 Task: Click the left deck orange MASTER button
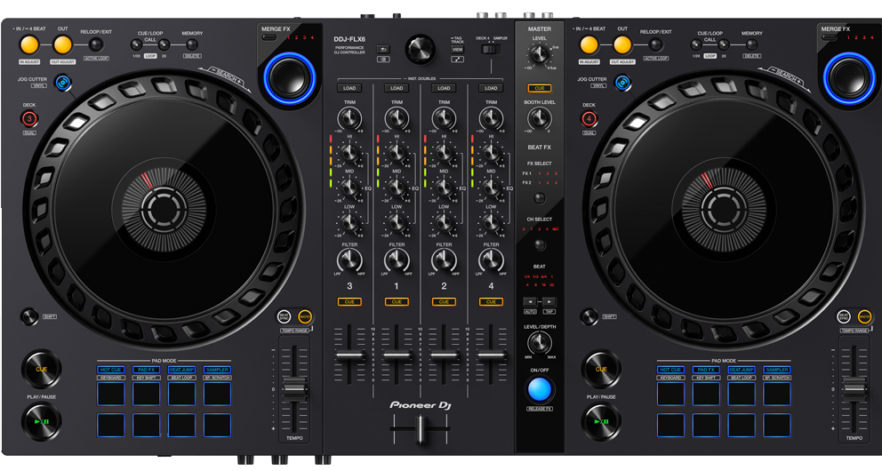[x=304, y=317]
